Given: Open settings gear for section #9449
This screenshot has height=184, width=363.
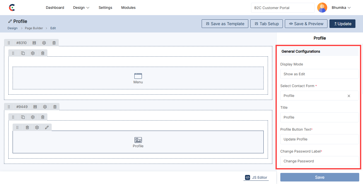Looking at the screenshot, I should tap(45, 107).
